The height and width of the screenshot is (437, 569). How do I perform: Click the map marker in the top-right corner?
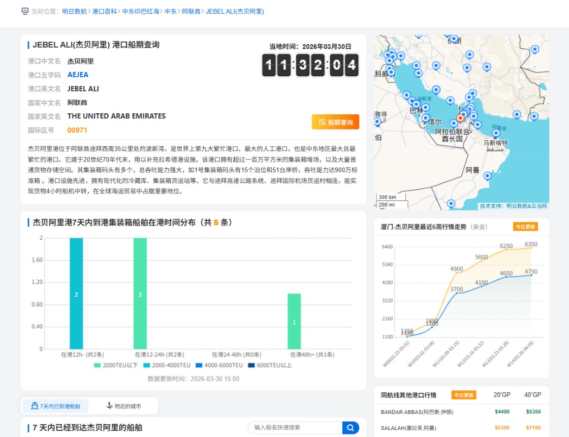534,49
